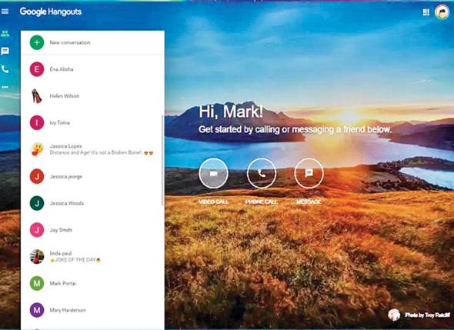Open the hamburger main menu

pos(5,12)
